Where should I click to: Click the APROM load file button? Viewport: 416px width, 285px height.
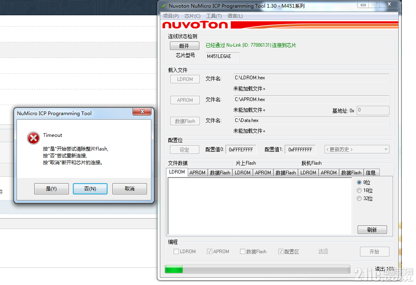185,100
